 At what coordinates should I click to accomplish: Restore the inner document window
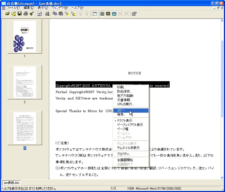click(x=218, y=8)
